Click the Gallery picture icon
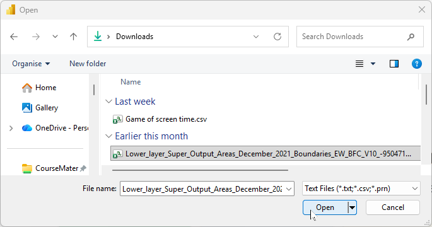432x227 pixels. tap(26, 108)
